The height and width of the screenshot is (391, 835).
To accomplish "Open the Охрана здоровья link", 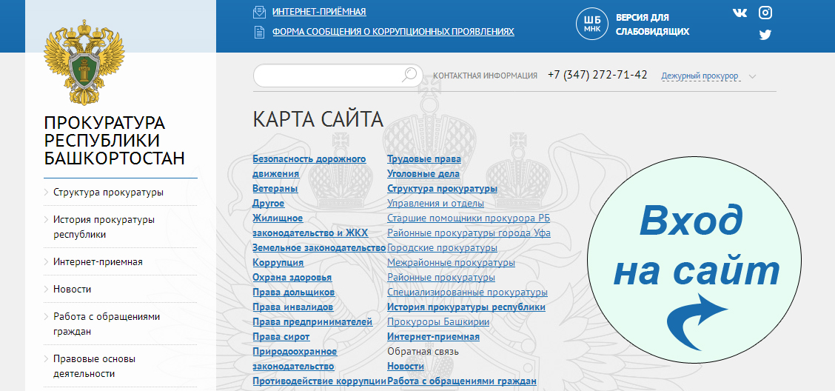I will pyautogui.click(x=292, y=278).
